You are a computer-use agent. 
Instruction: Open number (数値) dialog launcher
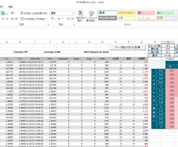74,24
